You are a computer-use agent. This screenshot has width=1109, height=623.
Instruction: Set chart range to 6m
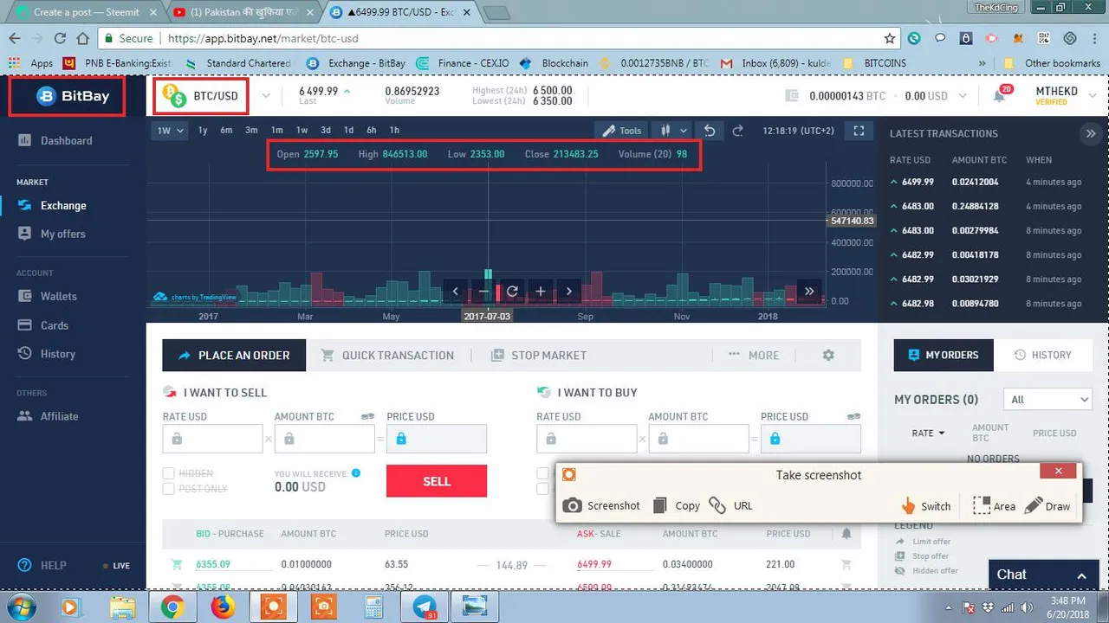(x=226, y=131)
